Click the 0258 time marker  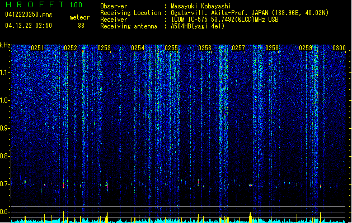[272, 47]
